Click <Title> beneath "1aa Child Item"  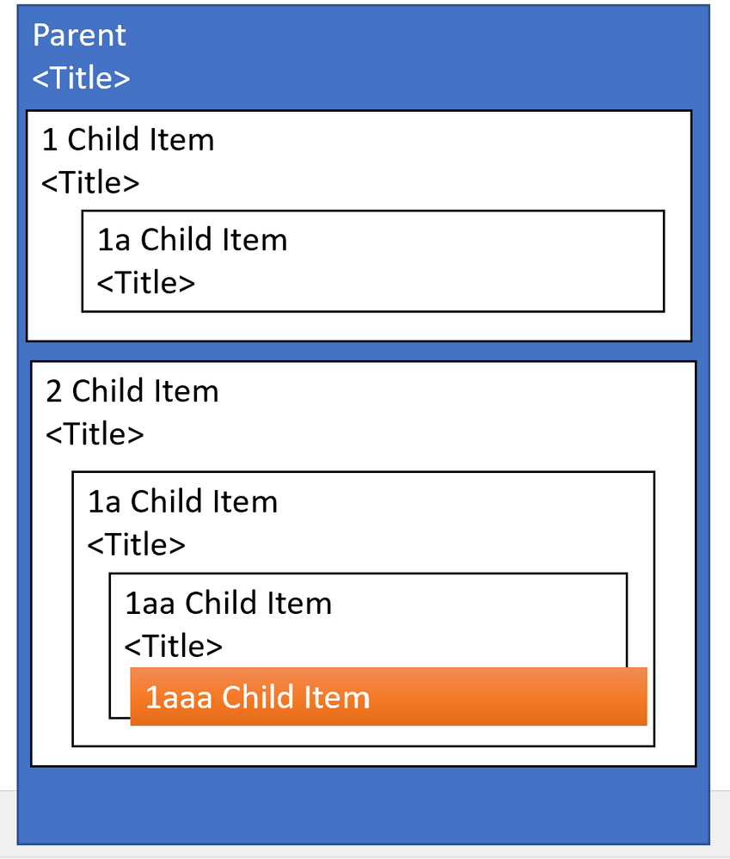[173, 646]
